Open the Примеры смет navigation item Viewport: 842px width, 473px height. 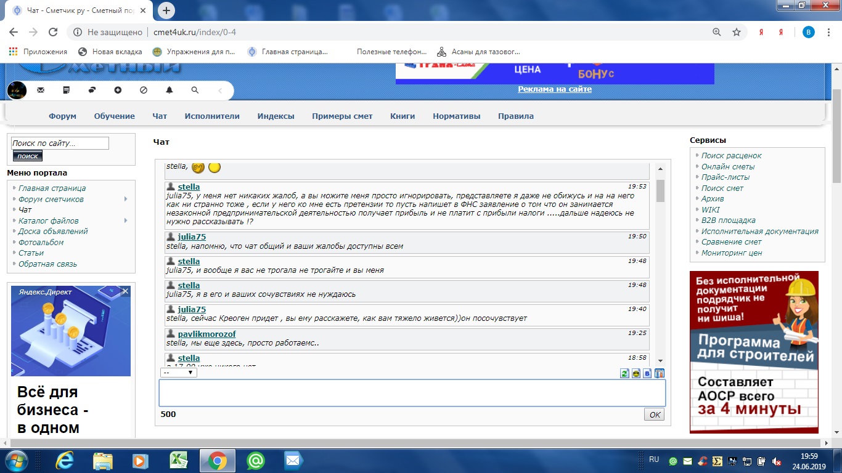[x=342, y=116]
